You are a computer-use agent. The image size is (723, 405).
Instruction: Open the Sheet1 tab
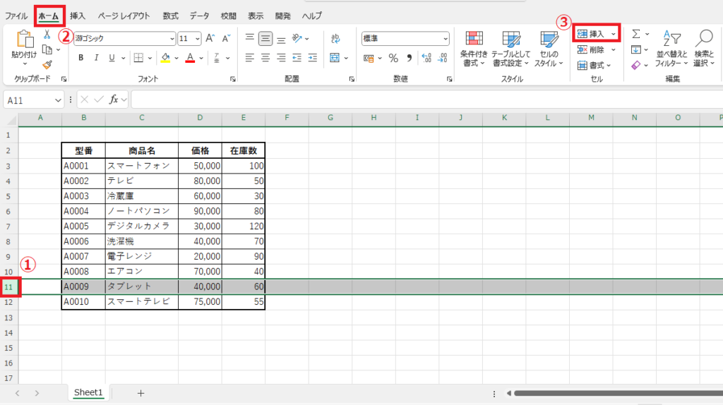pyautogui.click(x=88, y=392)
